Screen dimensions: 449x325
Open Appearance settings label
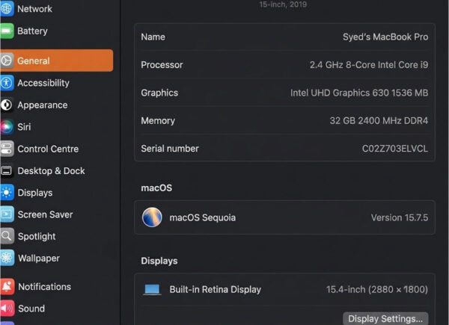tap(43, 105)
